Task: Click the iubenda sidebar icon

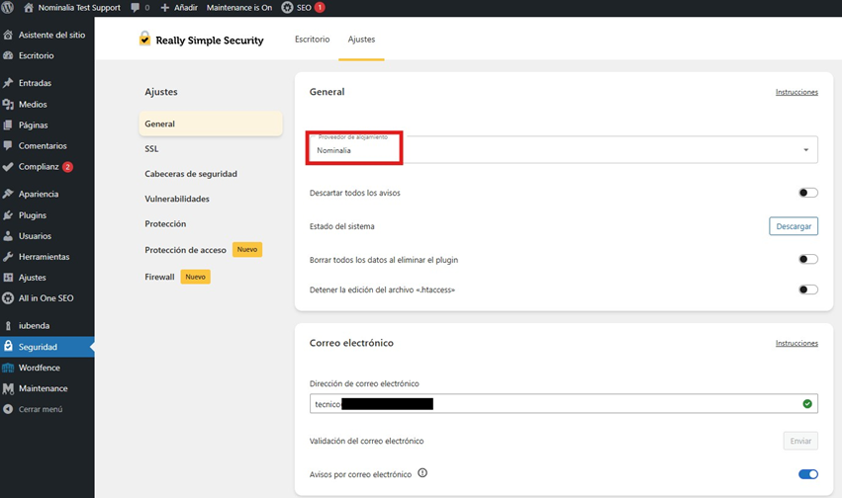Action: (8, 326)
